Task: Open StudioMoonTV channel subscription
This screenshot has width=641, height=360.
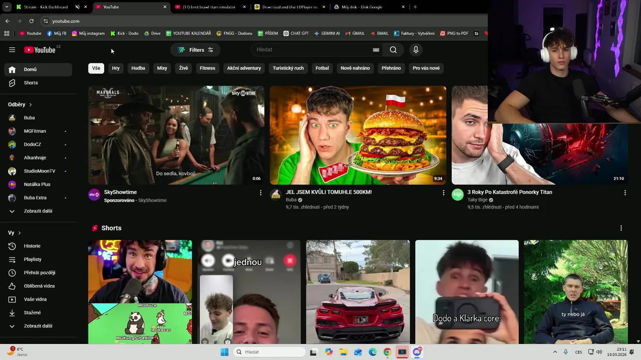Action: click(38, 171)
